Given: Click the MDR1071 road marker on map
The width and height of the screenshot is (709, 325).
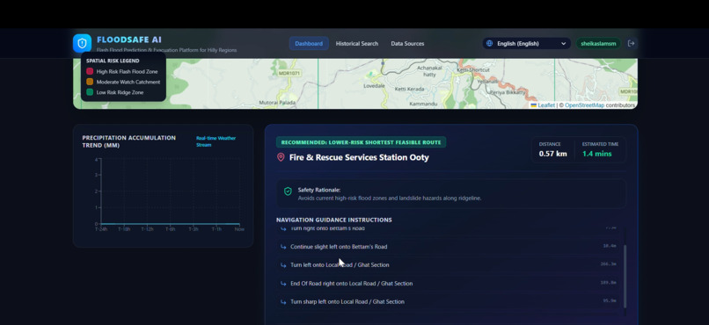Looking at the screenshot, I should point(289,73).
